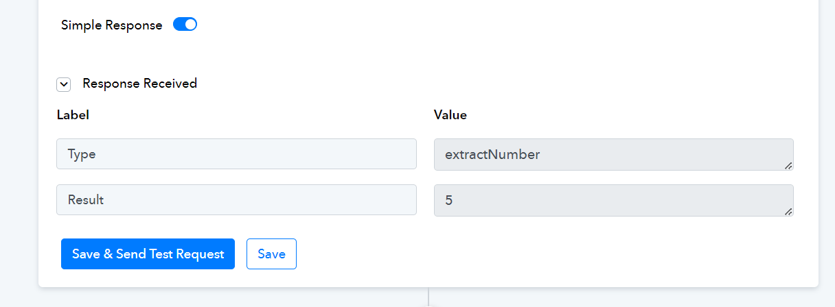
Task: Grab resize handle of Result value area
Action: point(788,211)
